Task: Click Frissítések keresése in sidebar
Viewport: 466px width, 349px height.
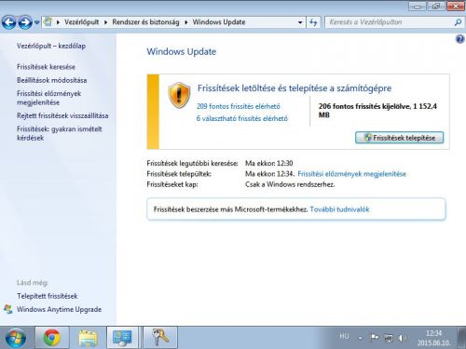Action: pyautogui.click(x=46, y=67)
